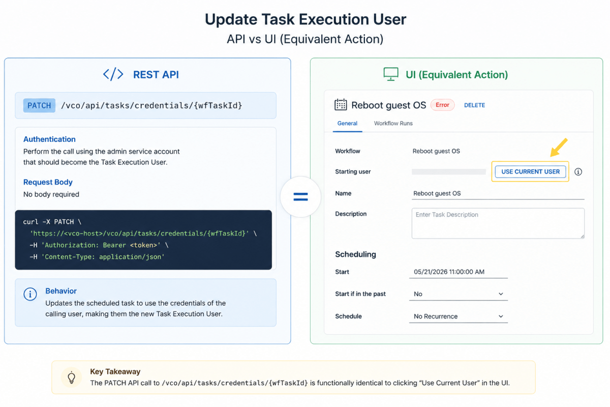The image size is (610, 407).
Task: Click the Authentication heading
Action: click(x=49, y=139)
